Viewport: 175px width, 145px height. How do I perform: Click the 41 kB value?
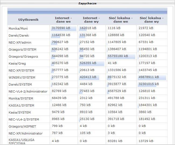[x=112, y=63]
